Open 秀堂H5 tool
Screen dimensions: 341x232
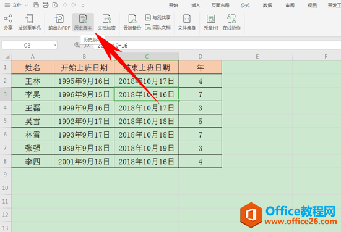pyautogui.click(x=211, y=22)
